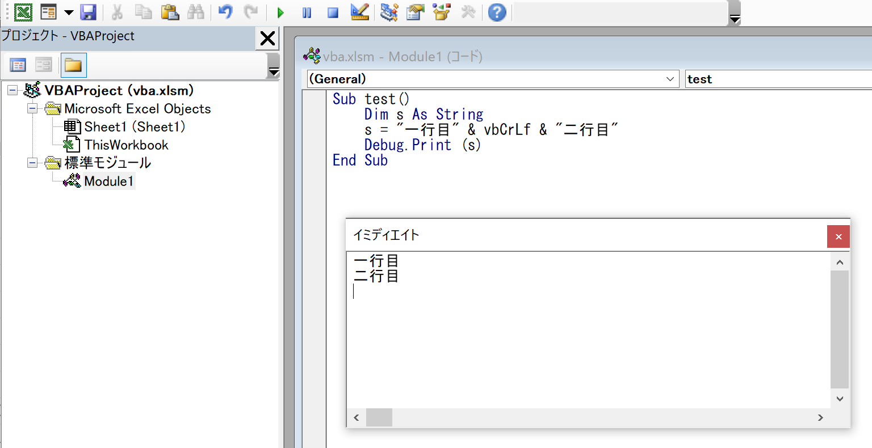Save the workbook with the floppy icon
Screen dimensions: 872x448
point(88,12)
